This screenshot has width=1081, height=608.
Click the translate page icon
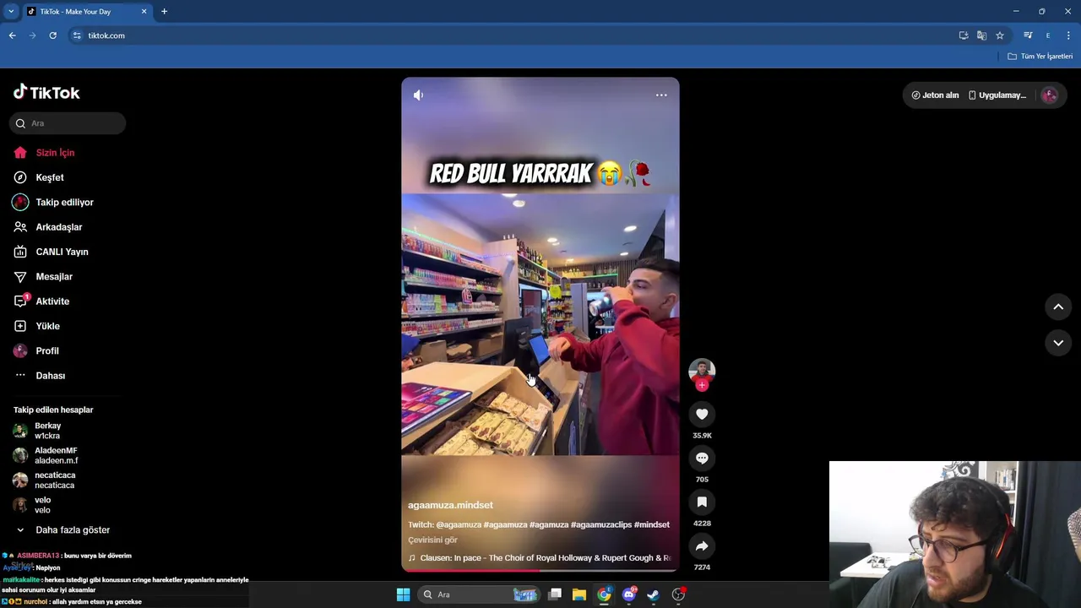click(x=981, y=35)
